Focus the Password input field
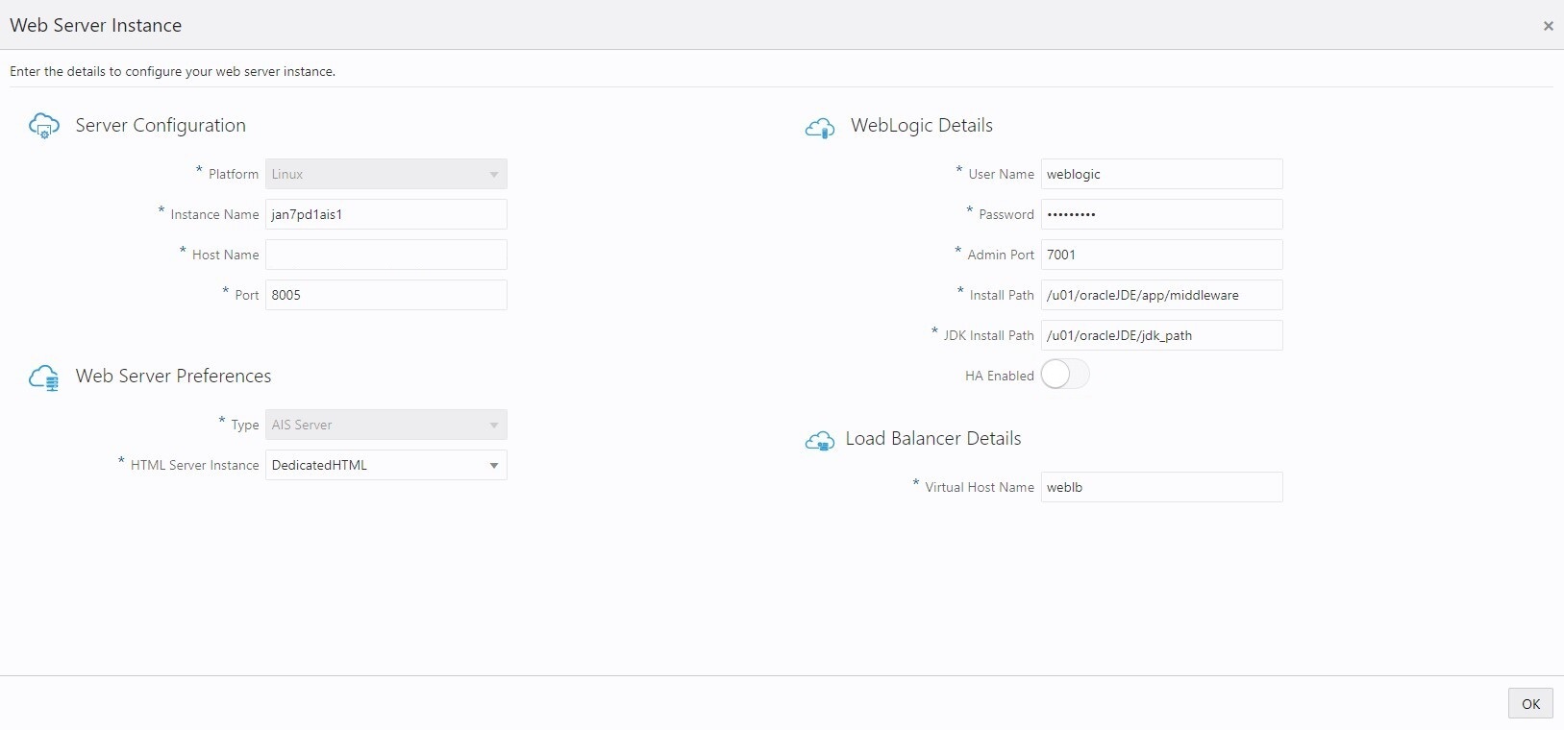Screen dimensions: 1564x730 tap(1162, 214)
